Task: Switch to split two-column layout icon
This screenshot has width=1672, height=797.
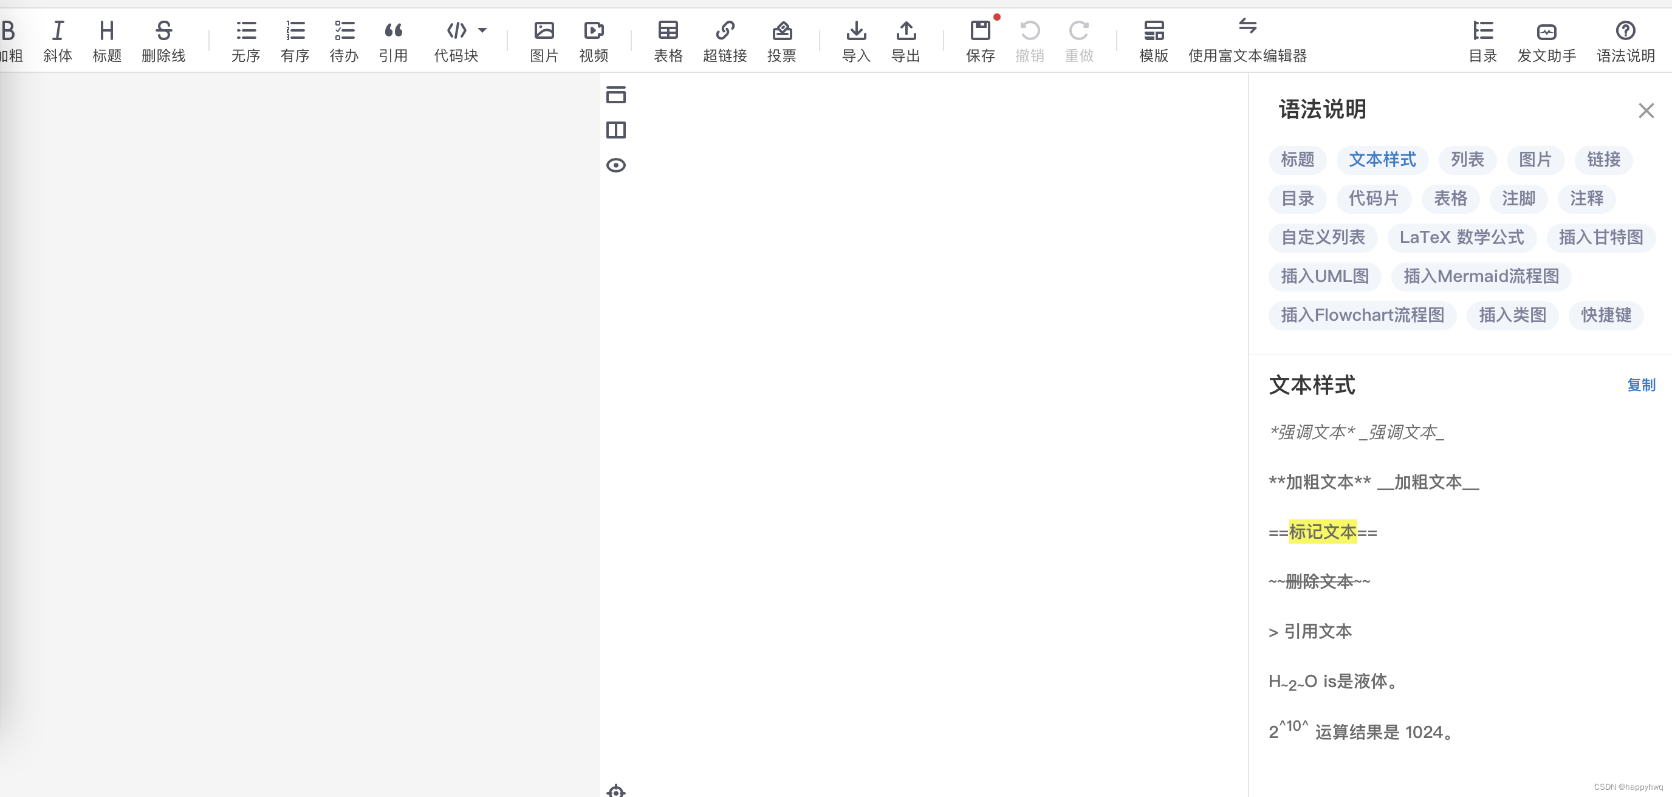Action: [616, 130]
